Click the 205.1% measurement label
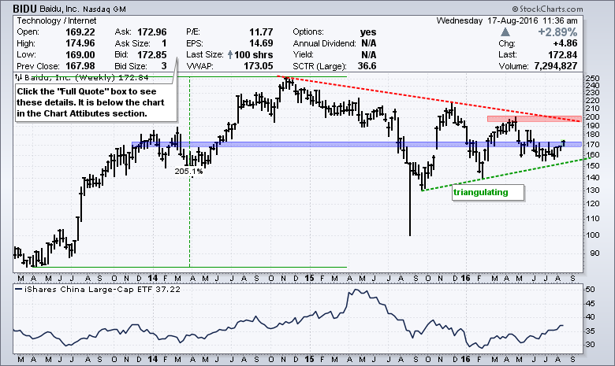 tap(189, 171)
